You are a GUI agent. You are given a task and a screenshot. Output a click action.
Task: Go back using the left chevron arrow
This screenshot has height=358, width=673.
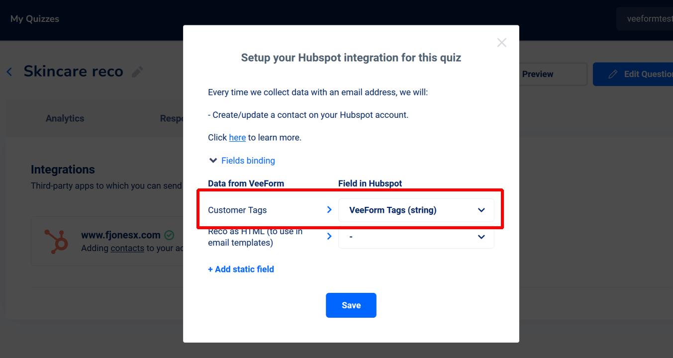9,72
